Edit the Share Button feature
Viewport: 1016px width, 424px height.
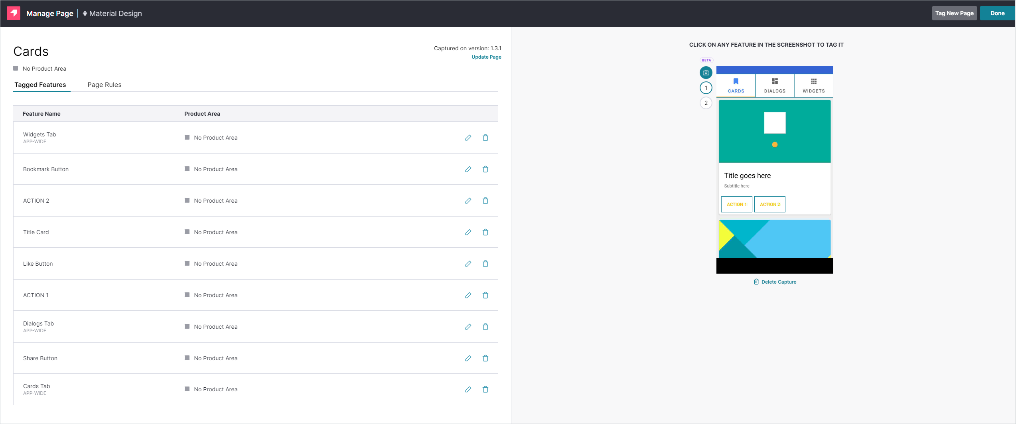coord(468,358)
